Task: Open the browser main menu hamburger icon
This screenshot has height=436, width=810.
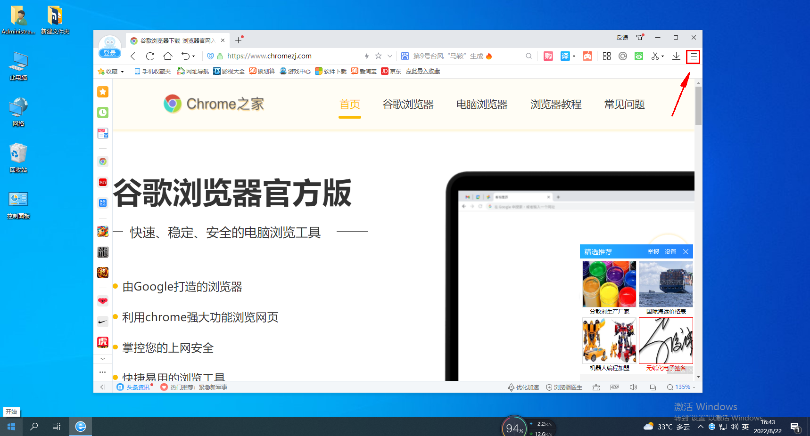Action: [693, 57]
